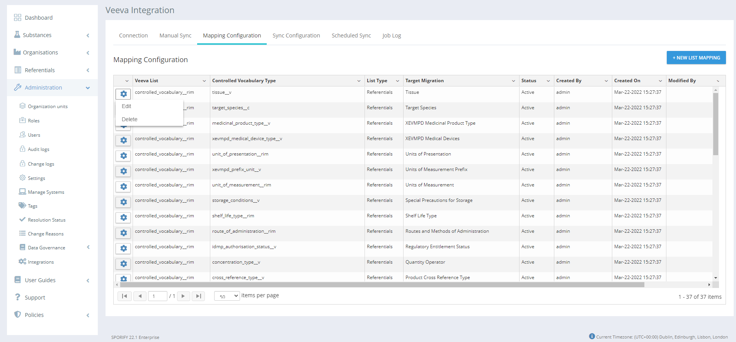Click the page number input field
This screenshot has height=342, width=736.
157,296
